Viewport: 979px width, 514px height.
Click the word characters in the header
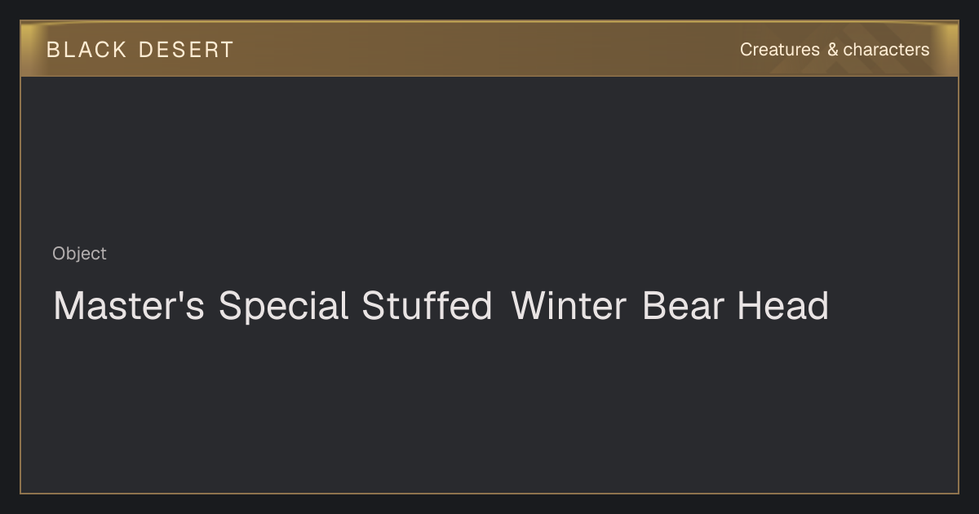[886, 50]
